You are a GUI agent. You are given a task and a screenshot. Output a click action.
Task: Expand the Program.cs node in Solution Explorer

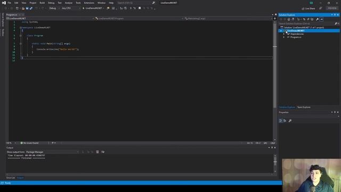284,37
